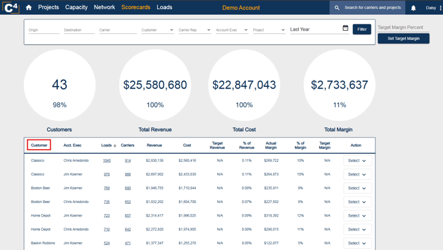Screen dimensions: 443x250
Task: Toggle the Loads sort arrow
Action: (115, 145)
